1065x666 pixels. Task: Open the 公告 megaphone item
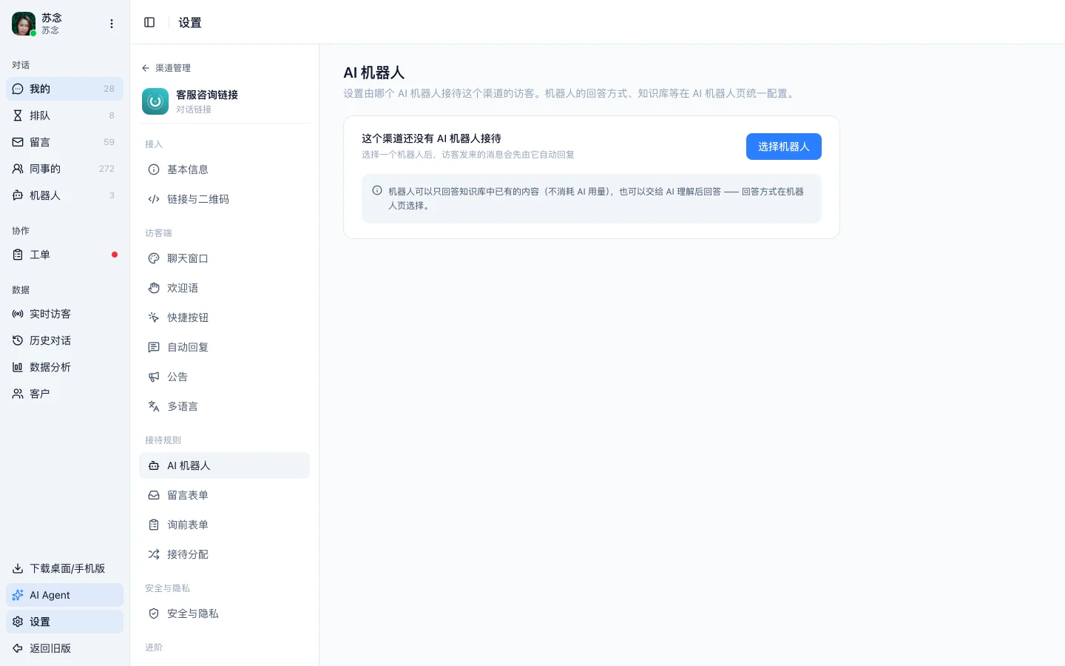(224, 377)
